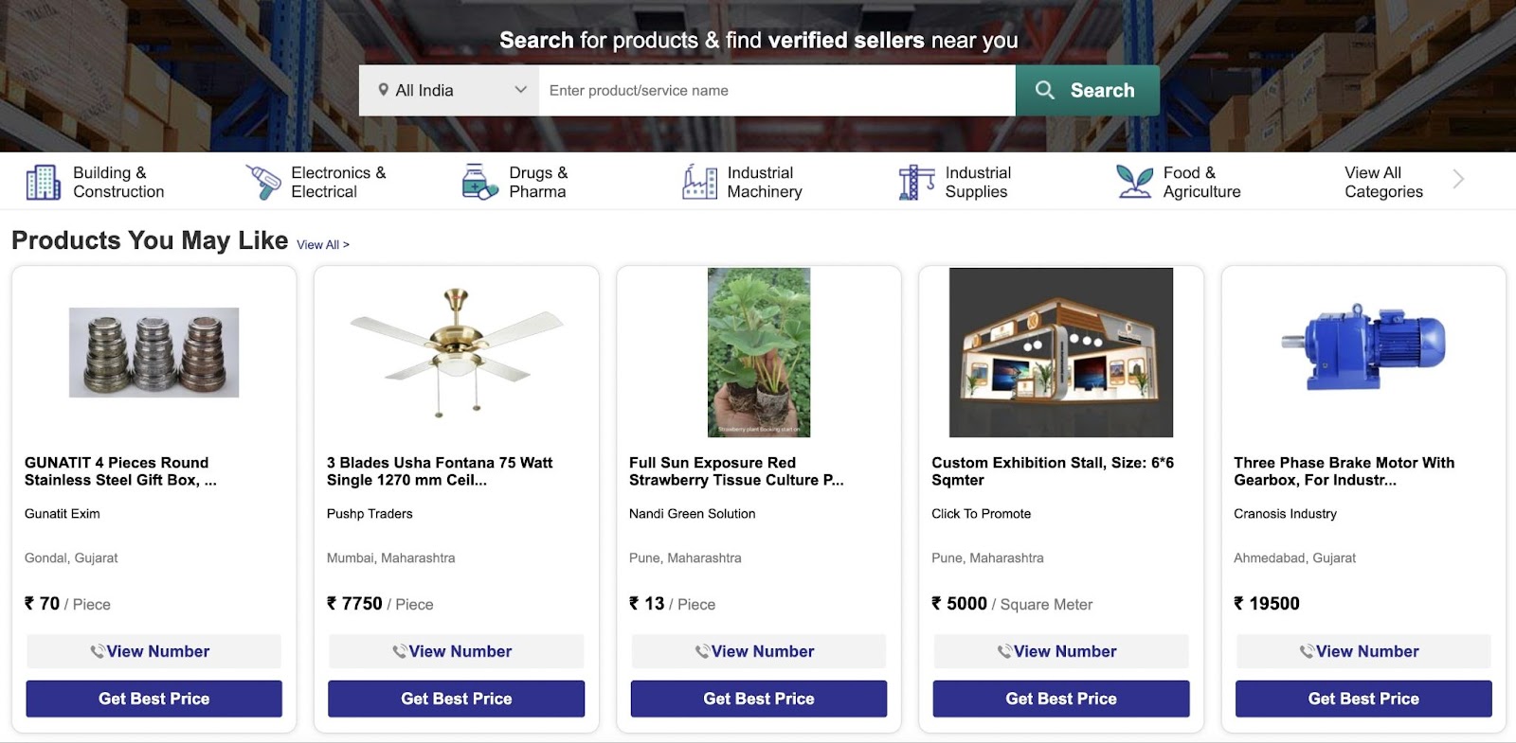Click the location pin icon beside All India
Viewport: 1516px width, 743px height.
[385, 89]
